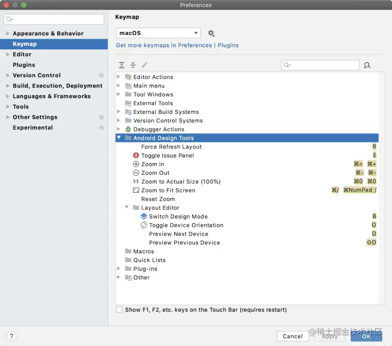Click the Switch Design Mode layers icon
This screenshot has height=346, width=392.
click(x=144, y=216)
